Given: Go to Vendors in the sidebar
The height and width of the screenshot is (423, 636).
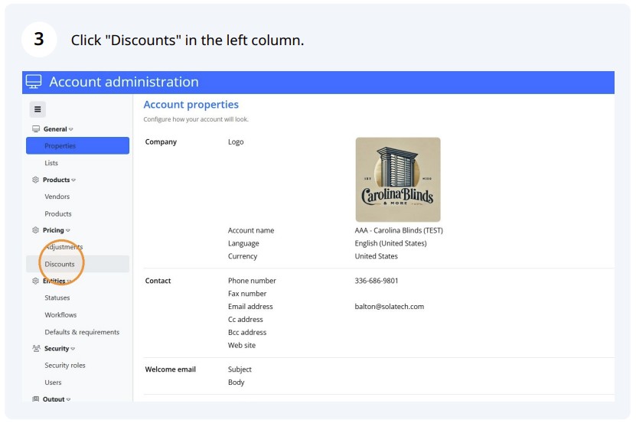Looking at the screenshot, I should pyautogui.click(x=57, y=197).
